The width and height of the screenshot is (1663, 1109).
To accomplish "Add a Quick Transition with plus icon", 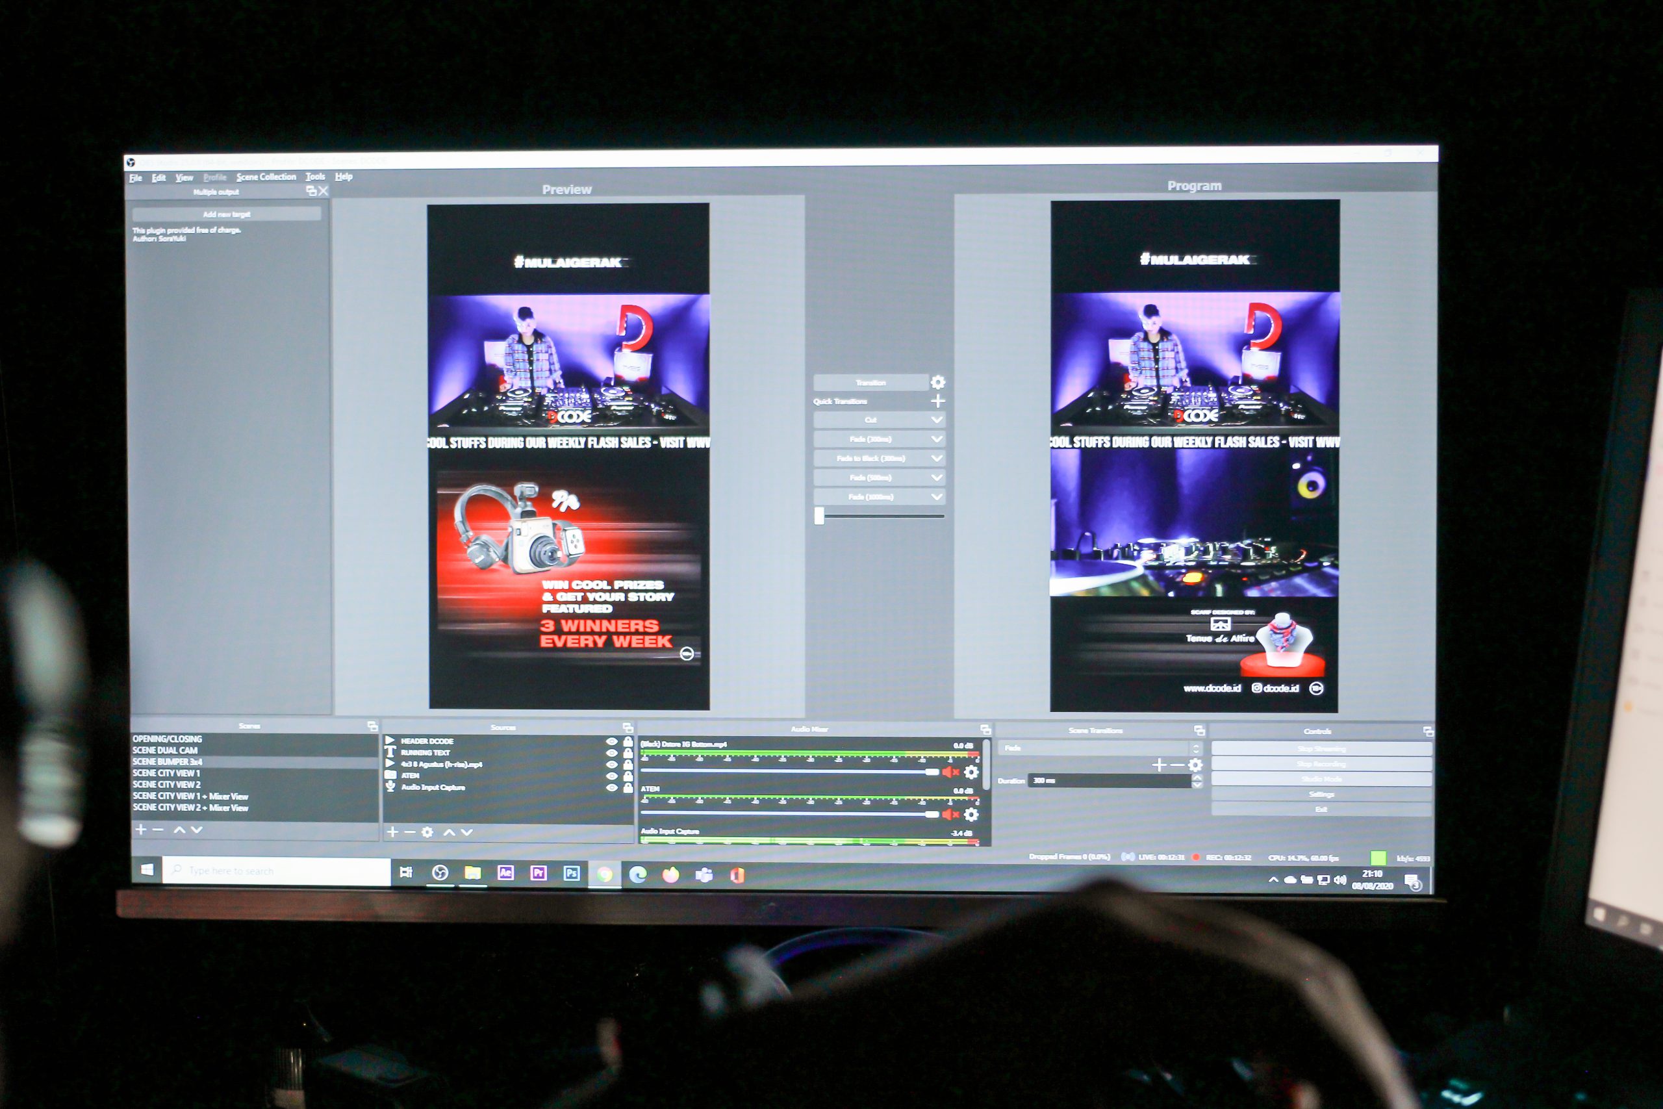I will (x=938, y=402).
